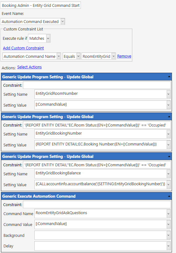The image size is (176, 253).
Task: Collapse the EntityGridBookingBalance action via its header arrow
Action: (169, 156)
